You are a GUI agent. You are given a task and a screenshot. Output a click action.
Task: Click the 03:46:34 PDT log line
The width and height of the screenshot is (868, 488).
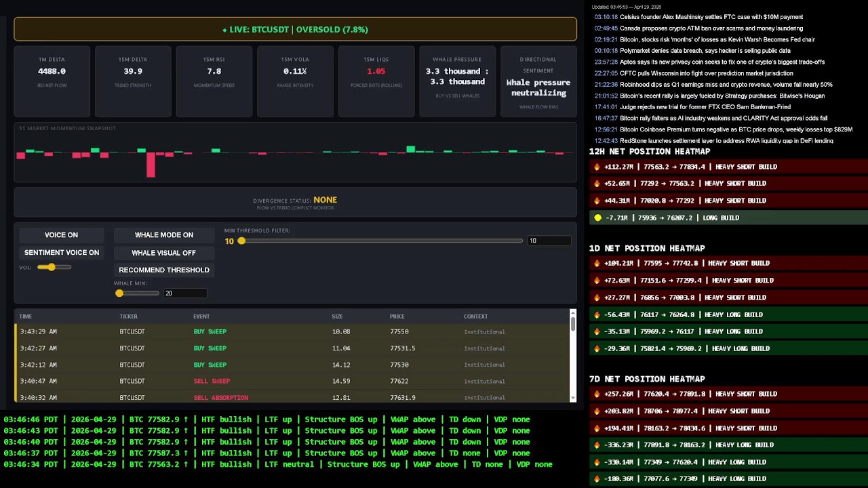pyautogui.click(x=278, y=465)
